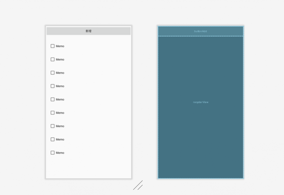This screenshot has width=284, height=195.
Task: Click the last Memo text label
Action: (60, 153)
